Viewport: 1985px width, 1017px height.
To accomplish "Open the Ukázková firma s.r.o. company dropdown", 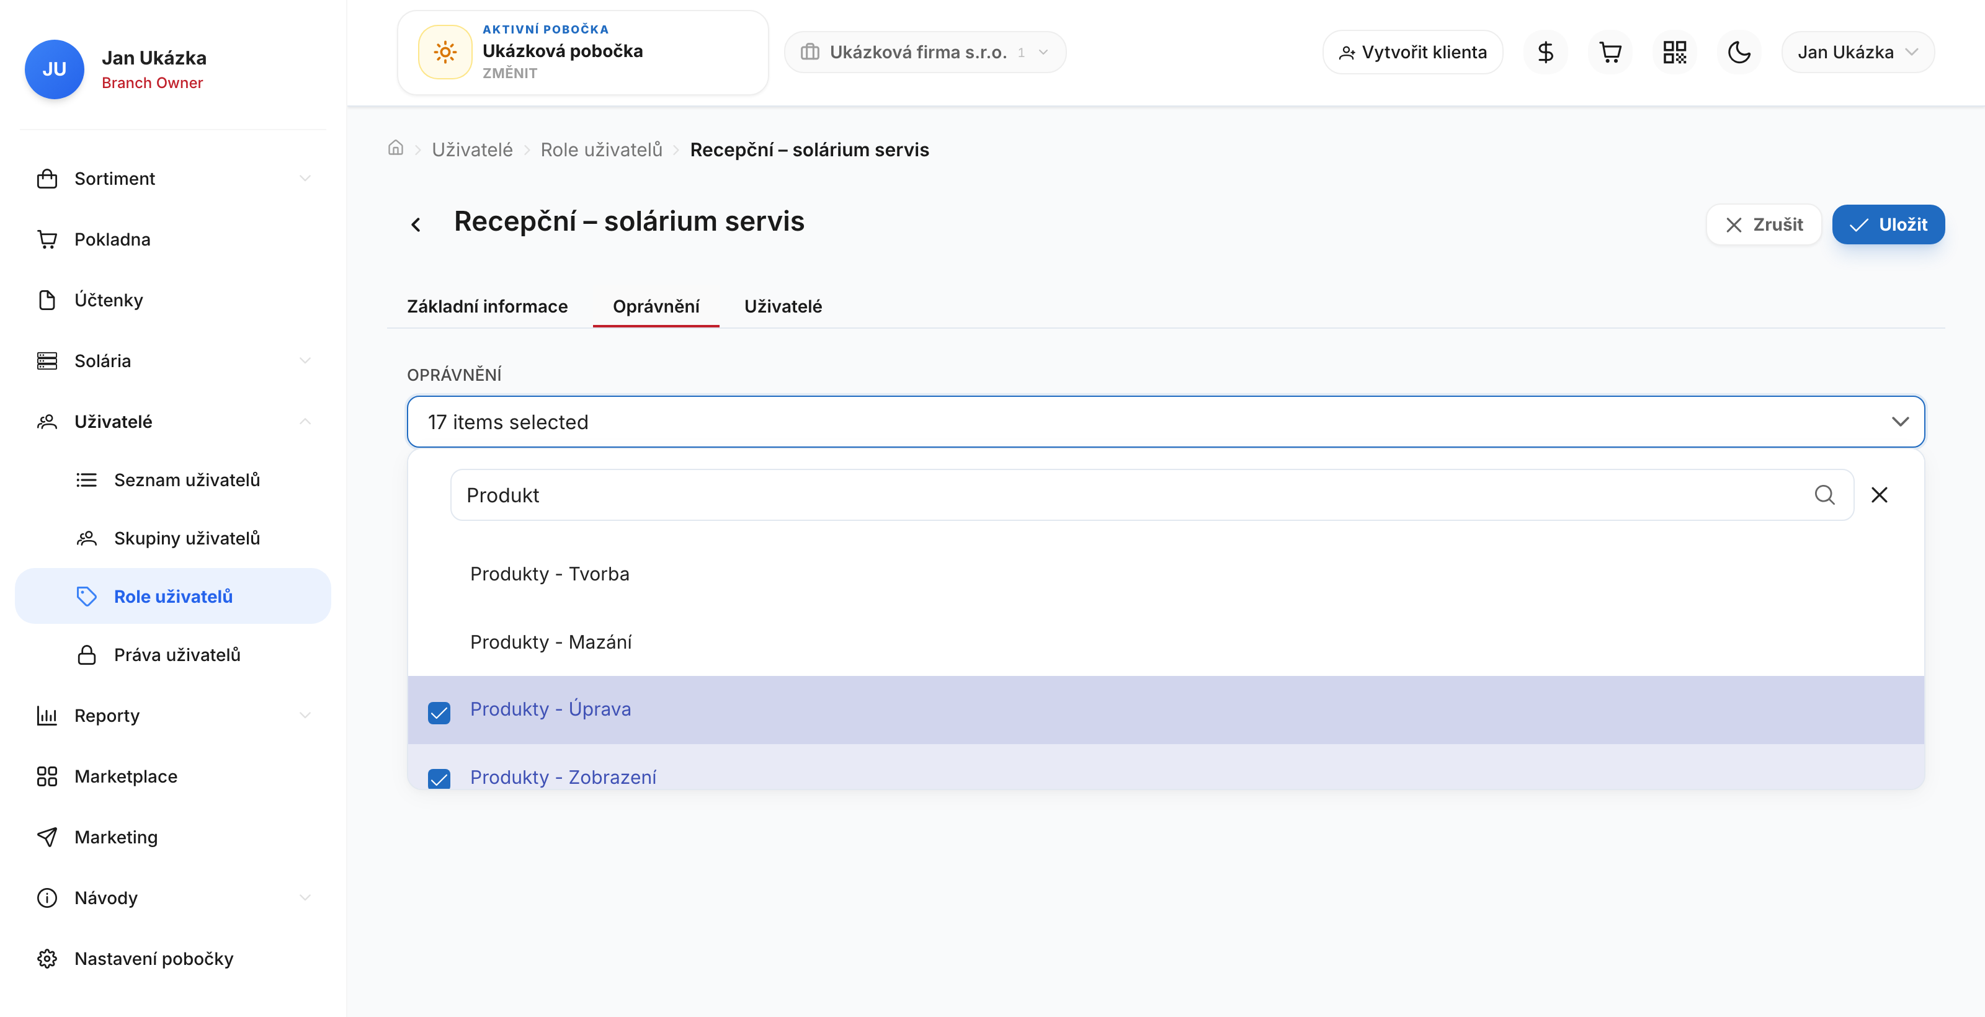I will point(925,52).
